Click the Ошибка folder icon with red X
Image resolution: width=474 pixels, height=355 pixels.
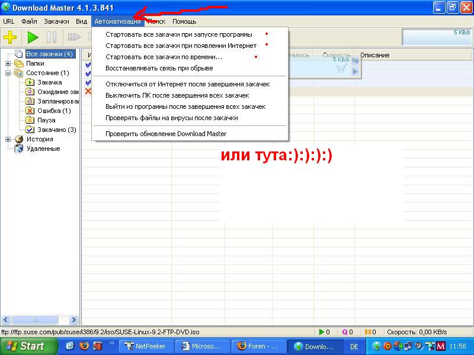click(30, 111)
